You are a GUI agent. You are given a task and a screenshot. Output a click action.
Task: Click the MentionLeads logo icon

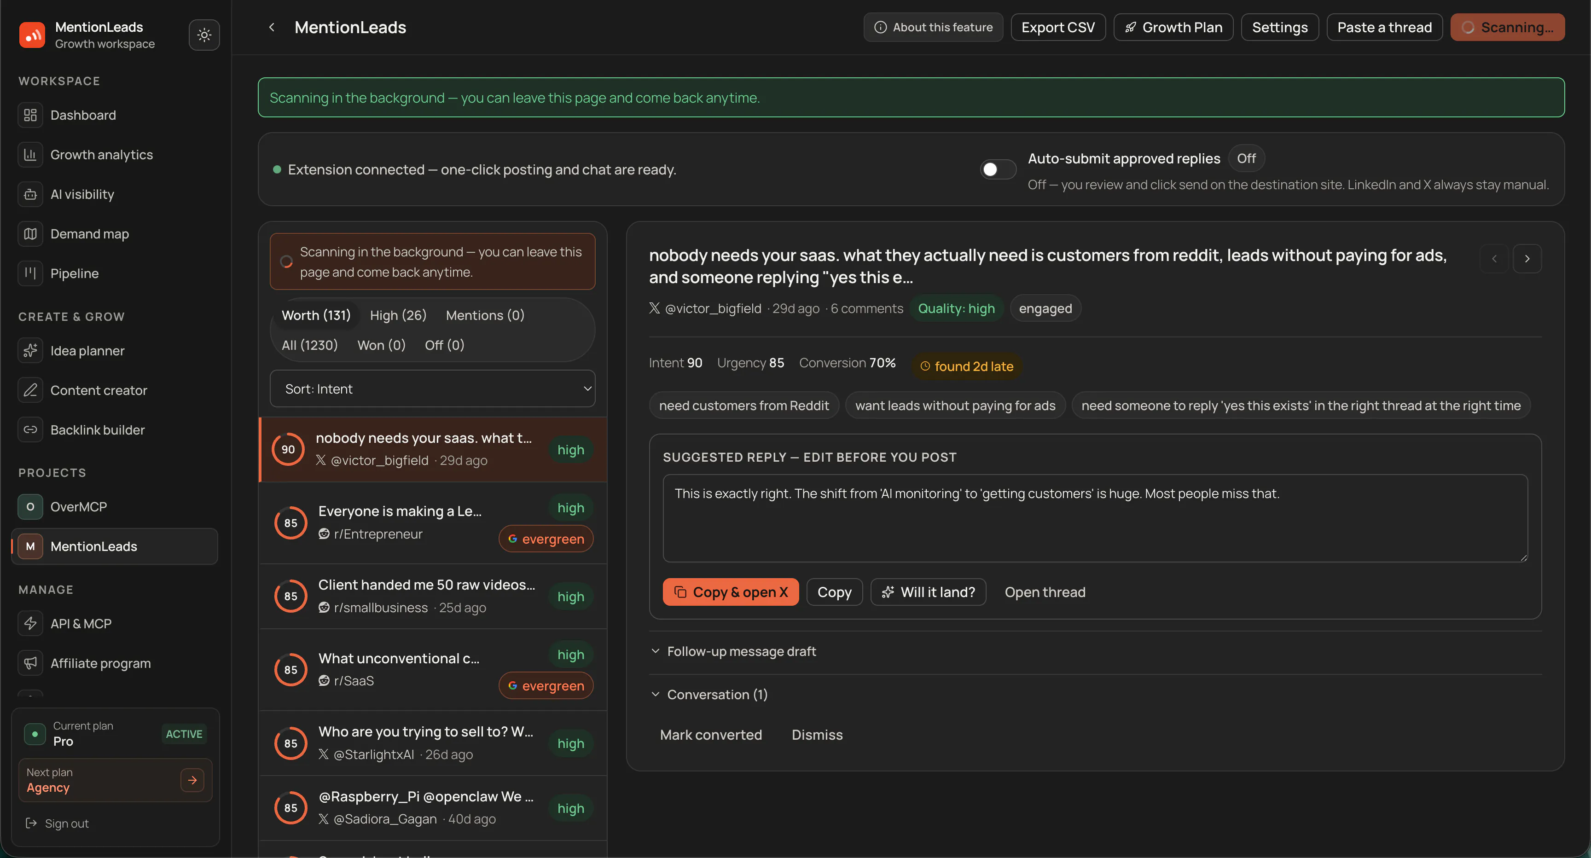[x=32, y=35]
